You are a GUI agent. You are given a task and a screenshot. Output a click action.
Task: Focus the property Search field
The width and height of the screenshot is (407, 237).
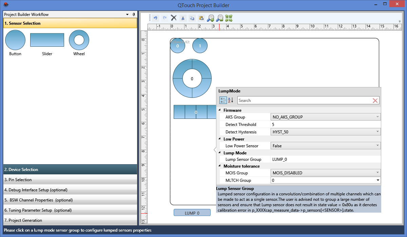click(x=304, y=101)
